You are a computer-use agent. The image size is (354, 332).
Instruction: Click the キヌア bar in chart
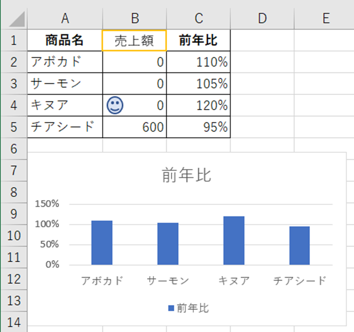[x=233, y=240]
